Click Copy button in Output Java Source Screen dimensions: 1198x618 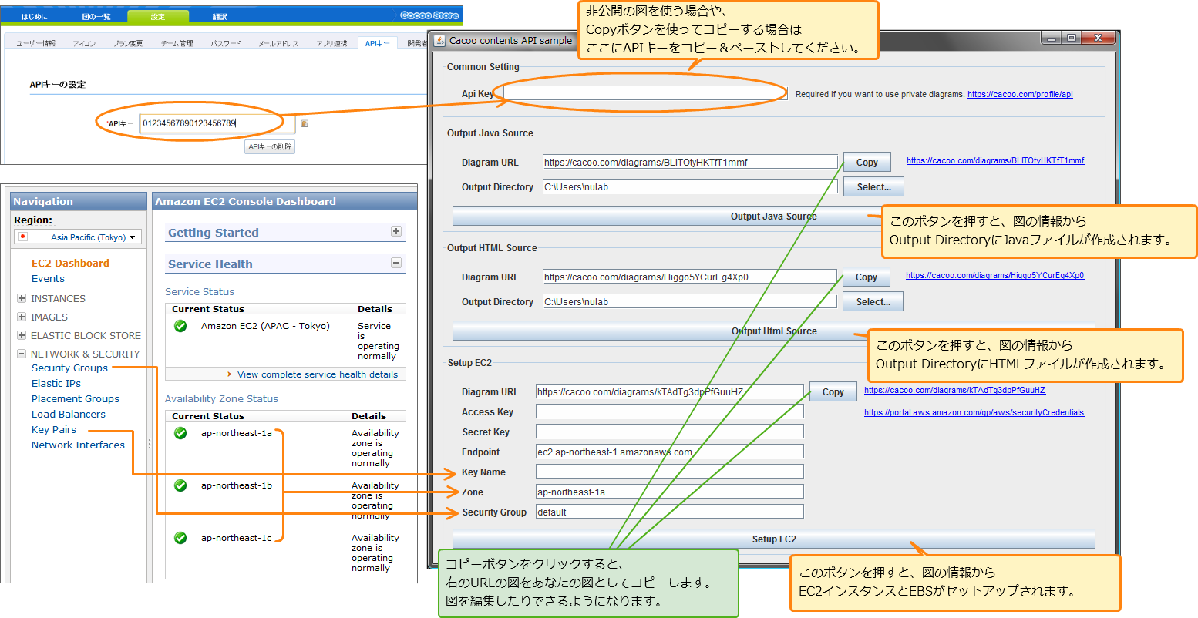[x=867, y=163]
